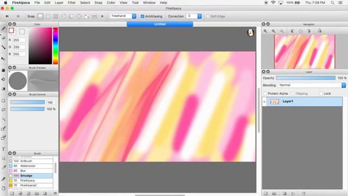Select the Brush tool in left toolbar
This screenshot has height=196, width=348.
tap(3, 28)
